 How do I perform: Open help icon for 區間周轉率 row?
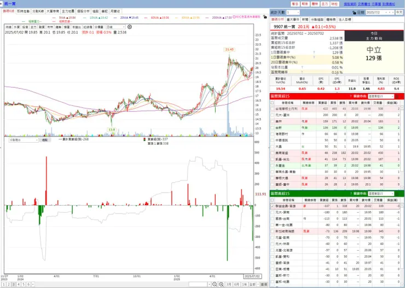pyautogui.click(x=302, y=72)
